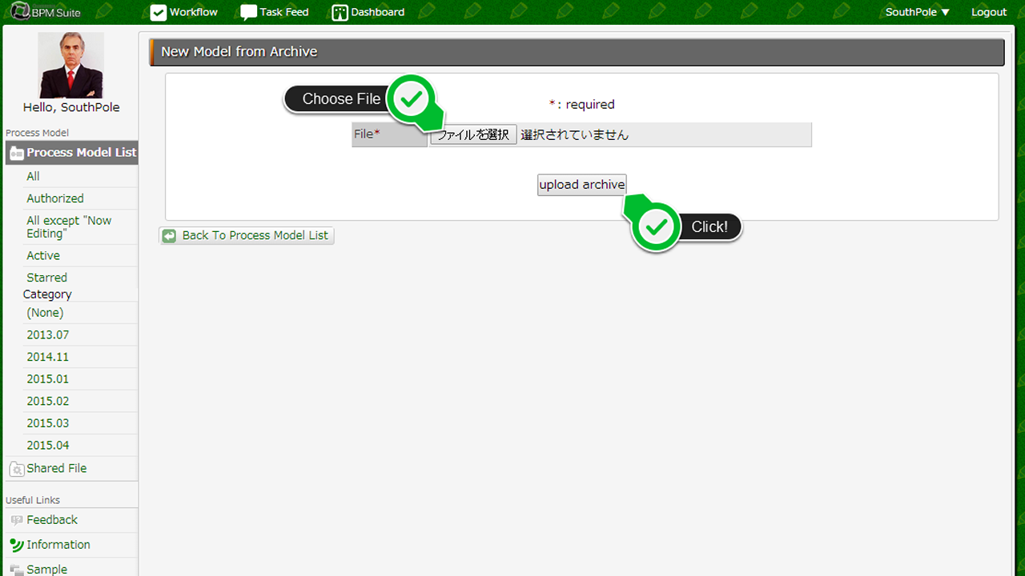Open the 2013.07 category
Image resolution: width=1025 pixels, height=576 pixels.
[48, 334]
